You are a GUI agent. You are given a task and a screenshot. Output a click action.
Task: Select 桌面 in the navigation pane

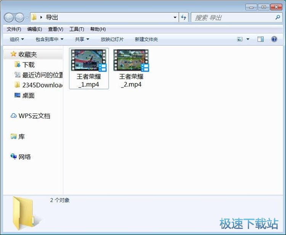click(x=29, y=96)
